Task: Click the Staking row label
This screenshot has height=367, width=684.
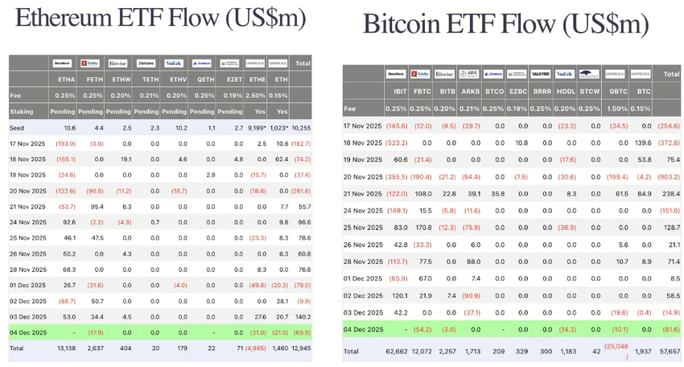Action: [22, 111]
